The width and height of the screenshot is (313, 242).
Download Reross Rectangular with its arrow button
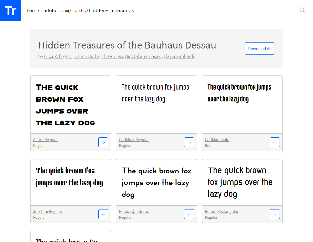coord(275,214)
